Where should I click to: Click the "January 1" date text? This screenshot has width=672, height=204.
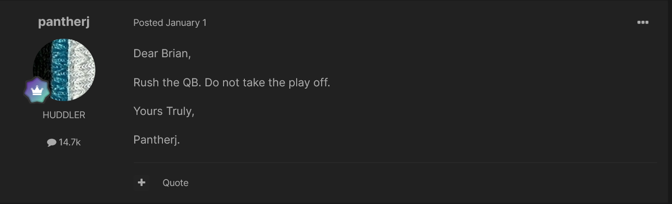(x=186, y=23)
